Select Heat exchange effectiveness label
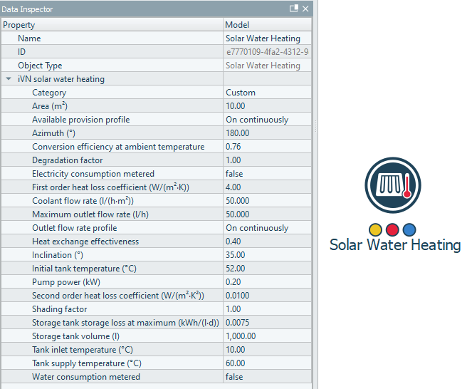467x389 pixels. [x=85, y=242]
